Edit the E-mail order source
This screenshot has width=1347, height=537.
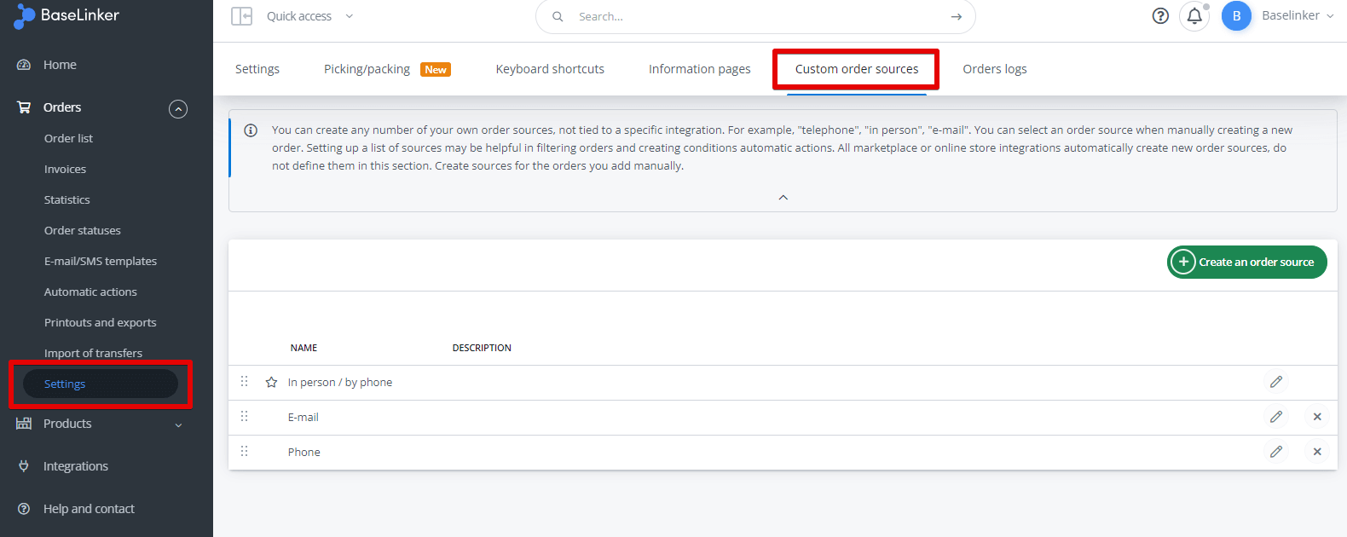tap(1276, 417)
